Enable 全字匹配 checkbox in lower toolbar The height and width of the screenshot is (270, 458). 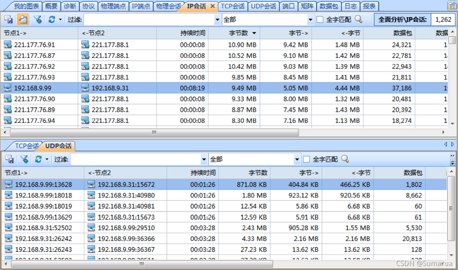[306, 159]
